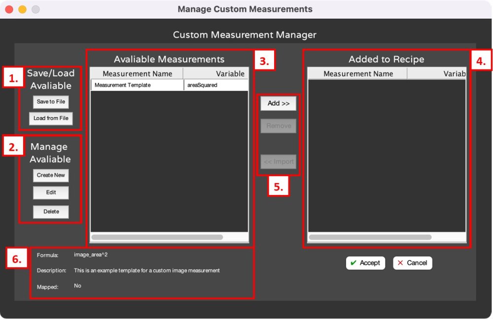The height and width of the screenshot is (319, 493).
Task: Select the Measurement Template row
Action: point(137,84)
